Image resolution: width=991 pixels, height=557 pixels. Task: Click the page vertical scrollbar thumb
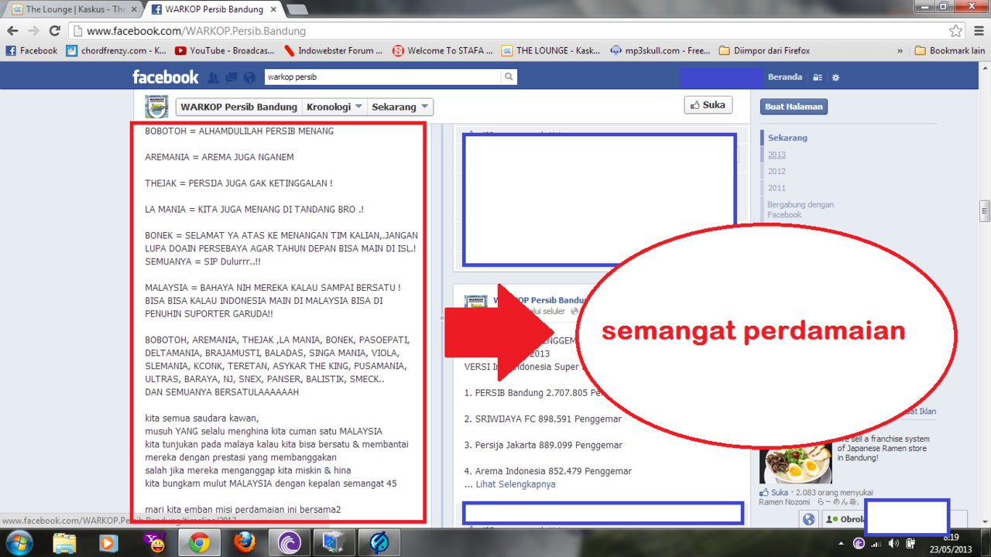tap(985, 210)
